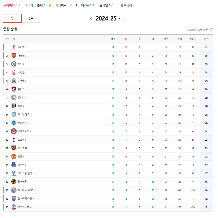218x218 pixels.
Task: Click the Newcastle club crest
Action: [14, 81]
